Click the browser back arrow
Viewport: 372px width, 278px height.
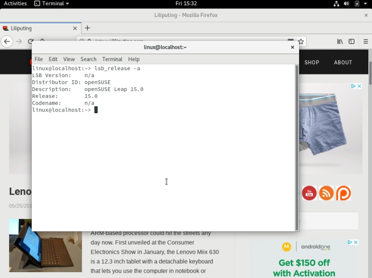coord(6,41)
